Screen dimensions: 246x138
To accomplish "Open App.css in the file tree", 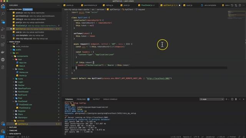I will coord(23,62).
